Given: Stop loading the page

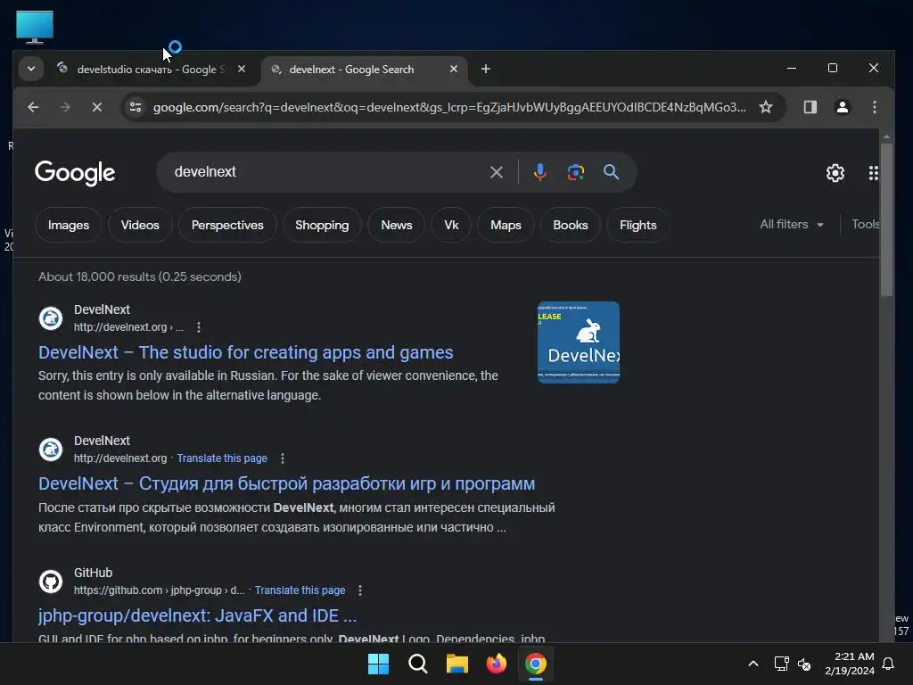Looking at the screenshot, I should tap(97, 107).
